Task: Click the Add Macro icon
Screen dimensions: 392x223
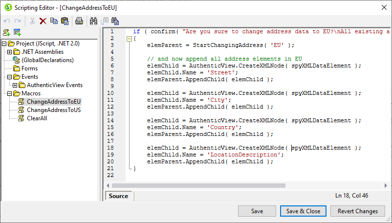Action: [x=6, y=33]
